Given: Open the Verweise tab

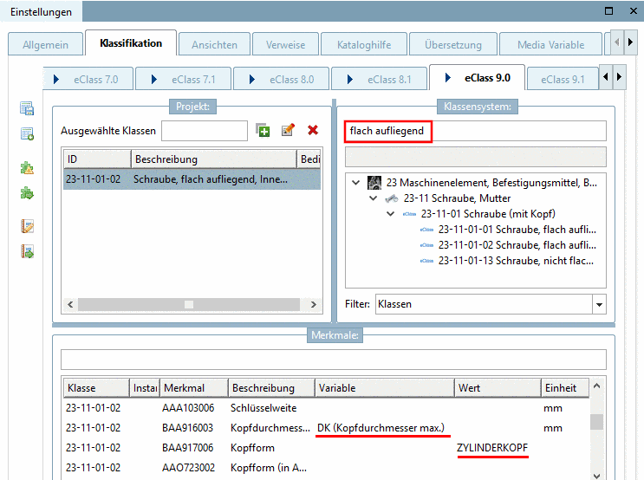Looking at the screenshot, I should tap(285, 45).
